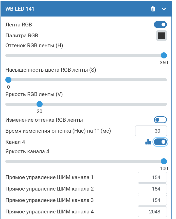Click the Яркость RGB ленты (V) slider handle
Viewport: 176px width, 219px height.
(x=39, y=104)
